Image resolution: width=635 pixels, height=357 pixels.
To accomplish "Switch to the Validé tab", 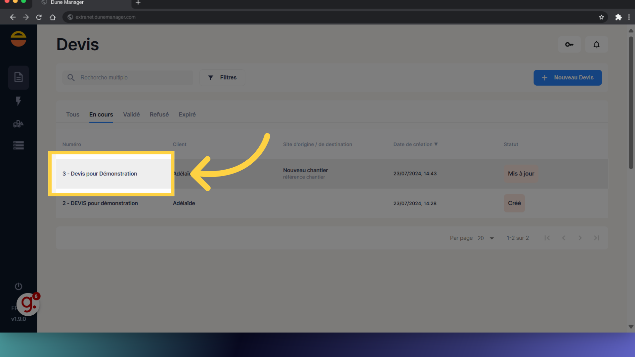I will (x=131, y=114).
